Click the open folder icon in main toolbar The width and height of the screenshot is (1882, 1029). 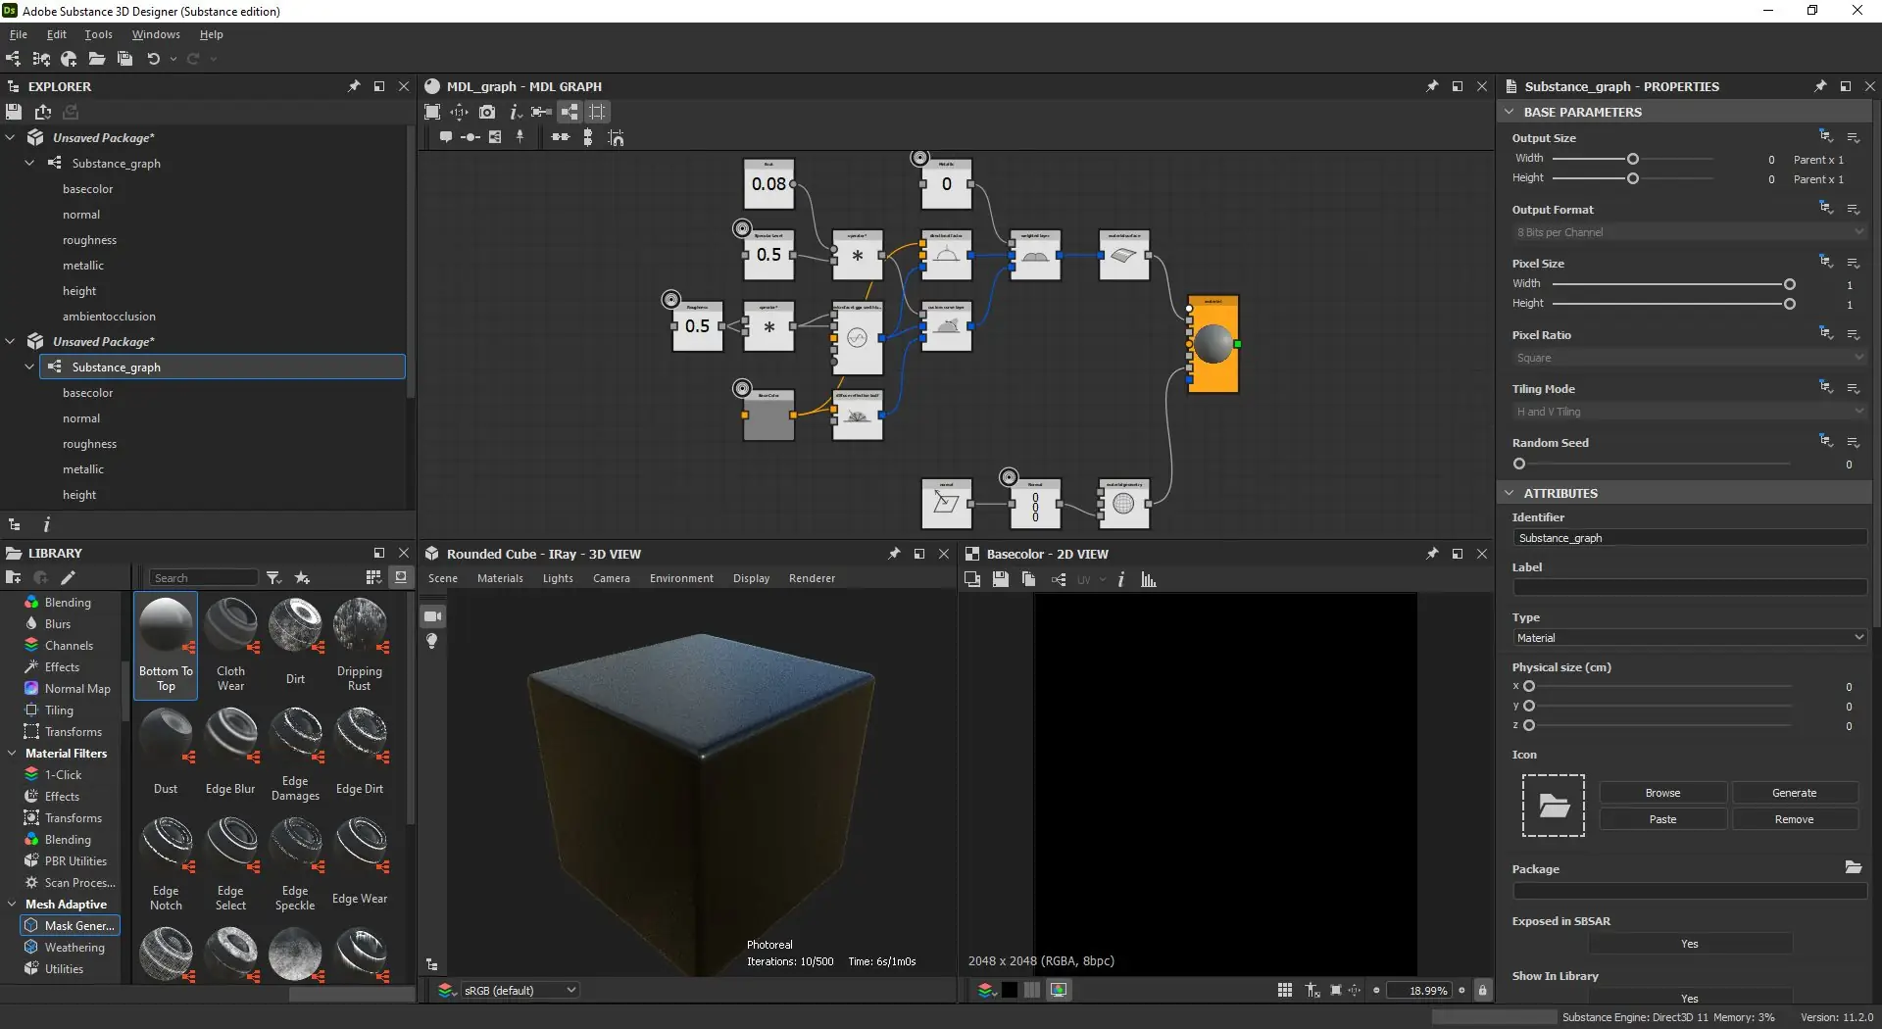[x=96, y=59]
